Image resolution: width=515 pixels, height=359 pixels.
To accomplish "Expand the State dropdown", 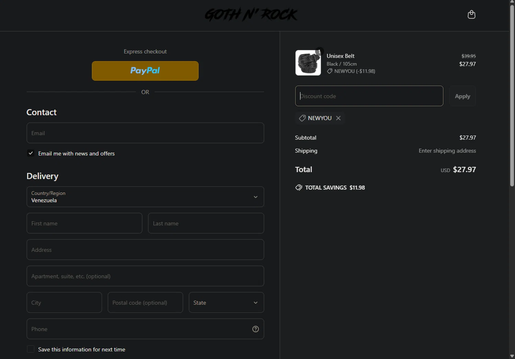I will coord(226,302).
